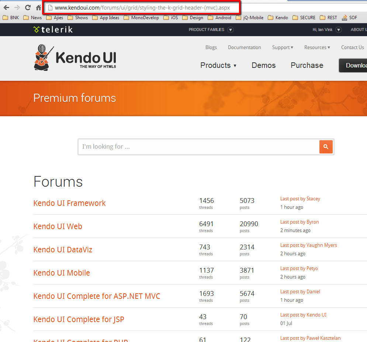Image resolution: width=367 pixels, height=342 pixels.
Task: Open the Last post by Stacey link
Action: 300,199
